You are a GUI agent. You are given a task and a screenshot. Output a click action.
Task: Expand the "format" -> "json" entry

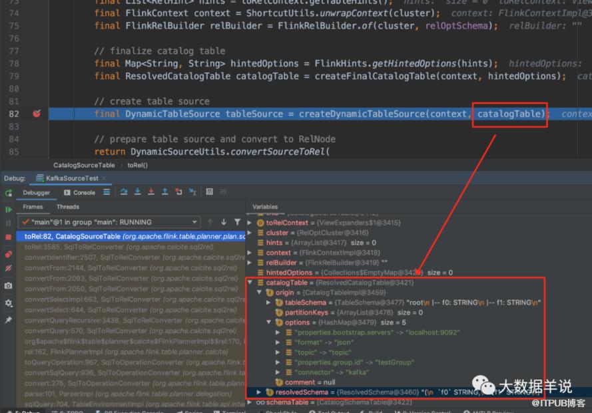tap(278, 343)
